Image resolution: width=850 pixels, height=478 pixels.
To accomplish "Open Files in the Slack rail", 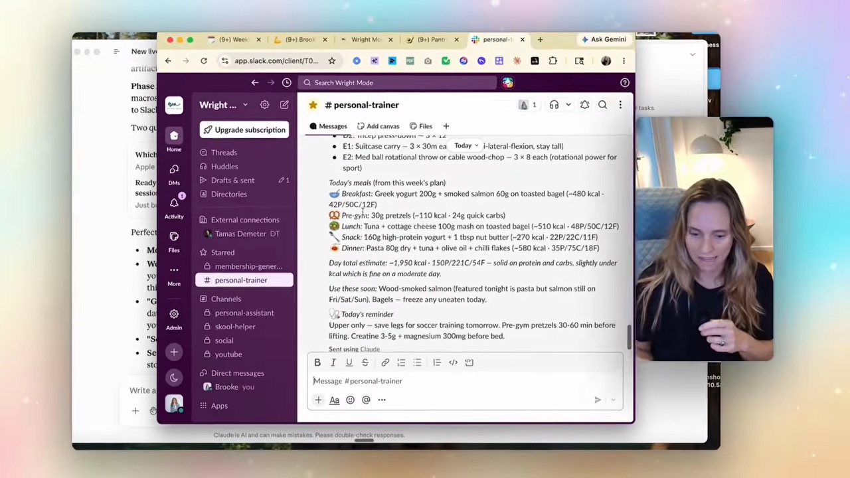I will [174, 241].
